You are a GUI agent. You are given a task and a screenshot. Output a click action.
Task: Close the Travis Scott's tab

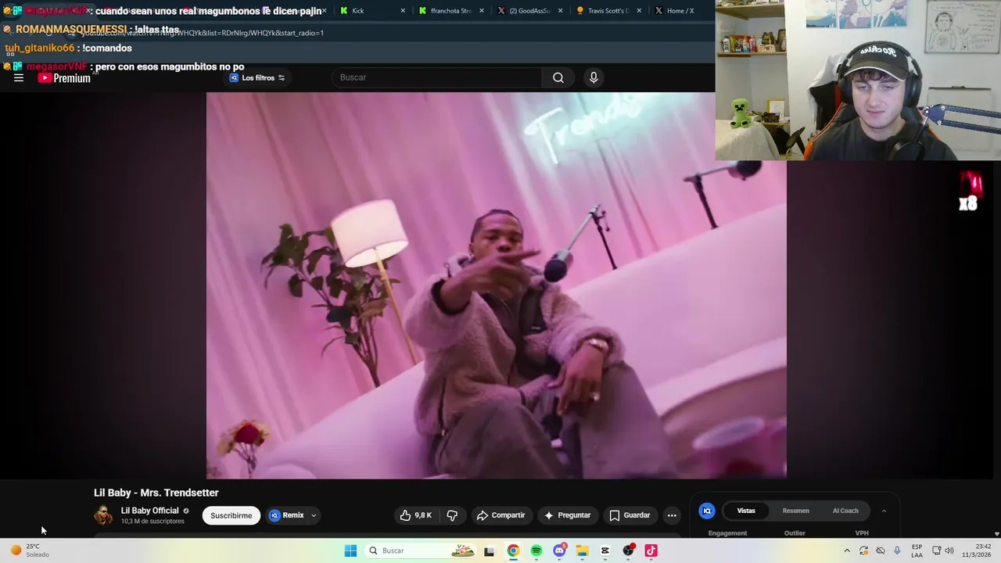639,11
